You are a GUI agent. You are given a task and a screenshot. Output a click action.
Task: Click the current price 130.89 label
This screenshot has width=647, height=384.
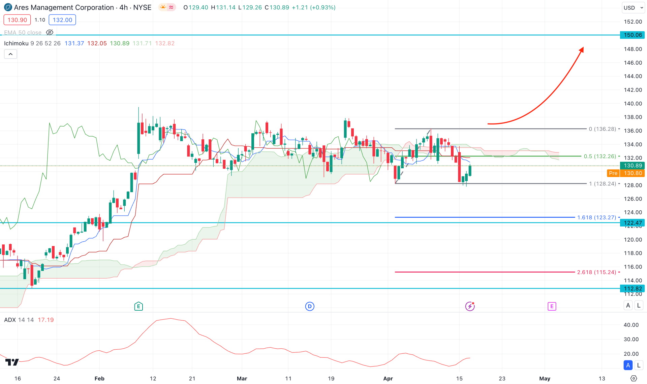[633, 166]
